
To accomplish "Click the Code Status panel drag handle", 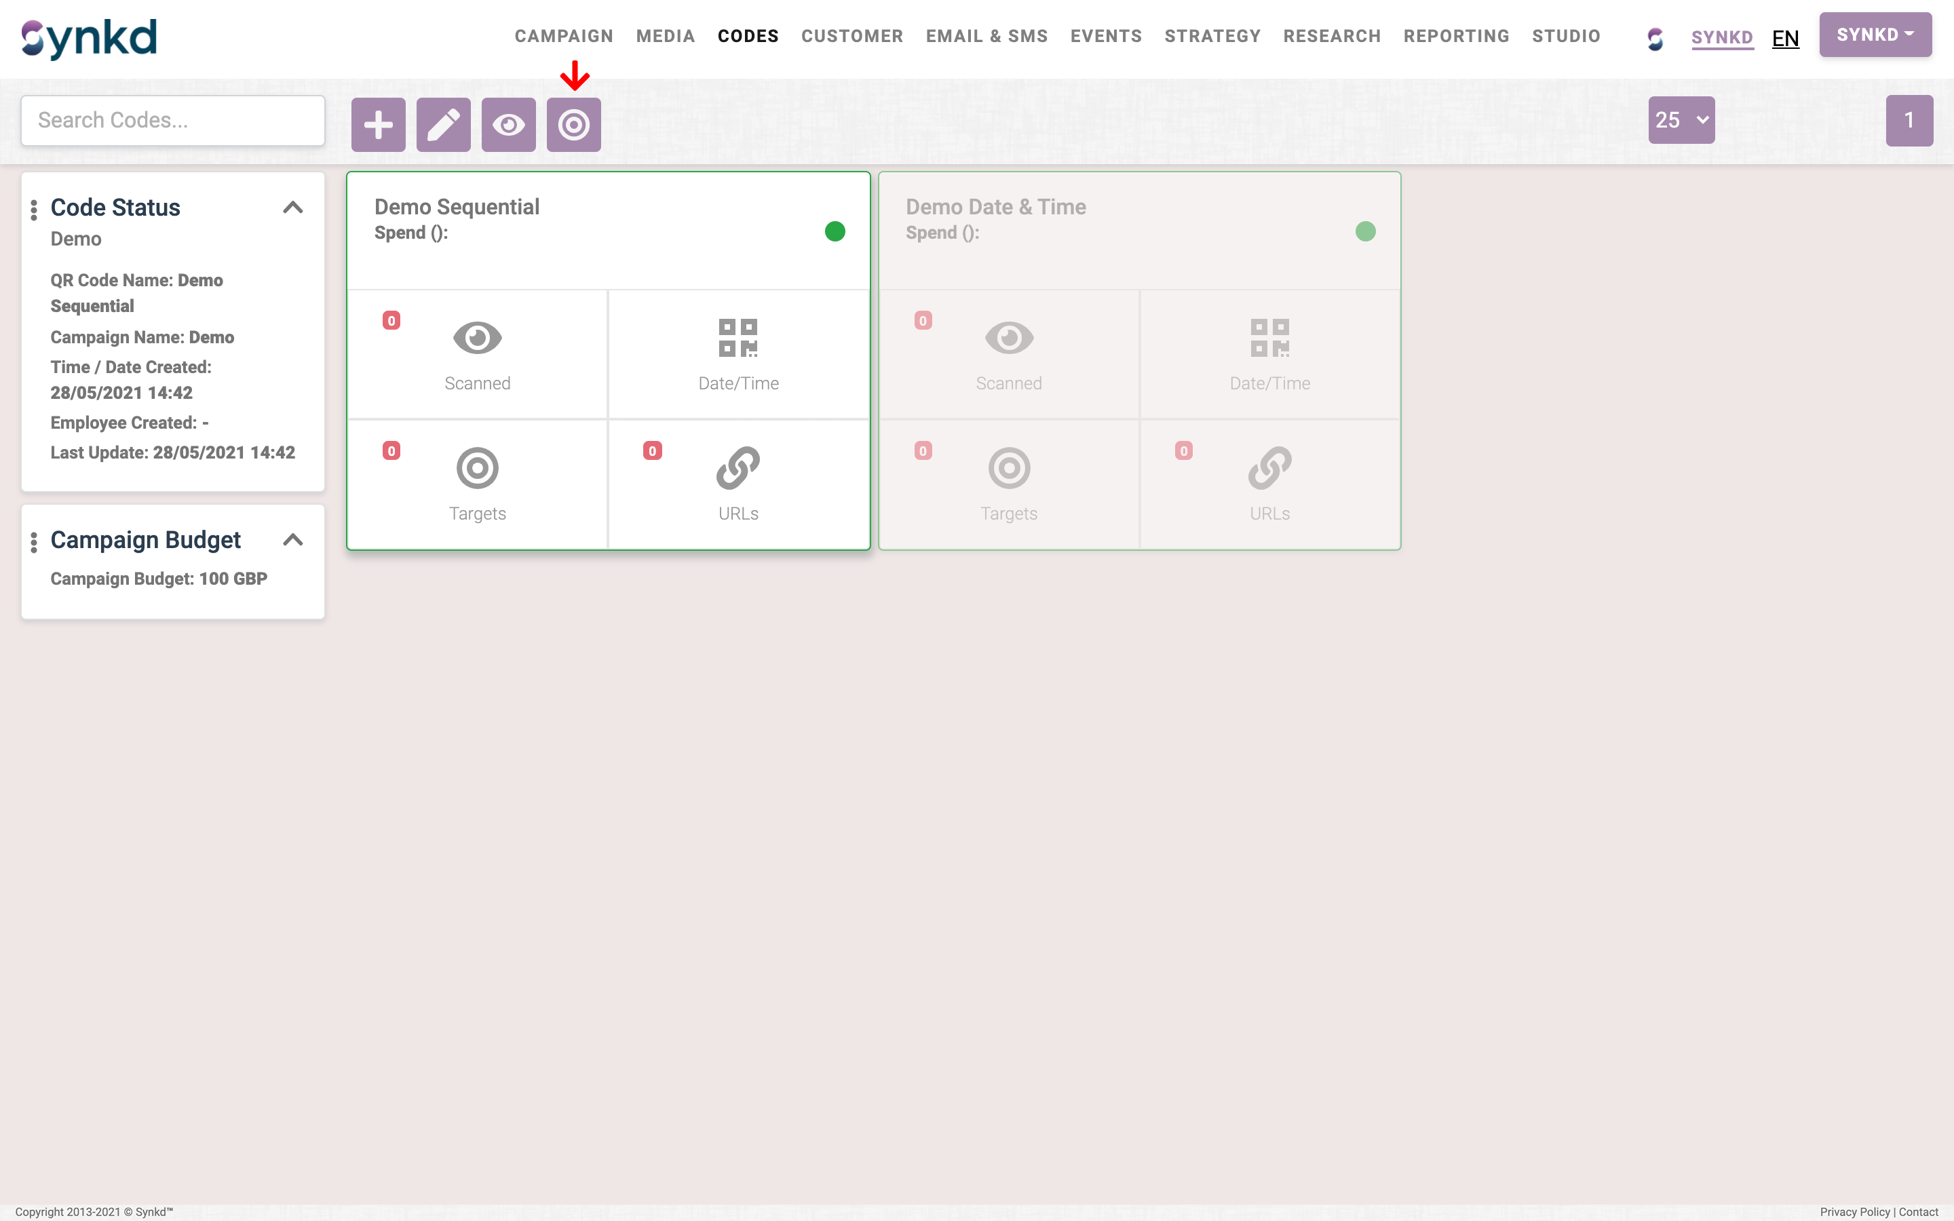I will click(x=34, y=210).
